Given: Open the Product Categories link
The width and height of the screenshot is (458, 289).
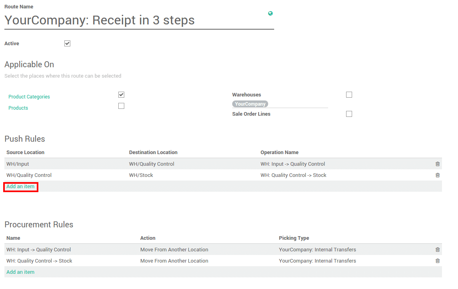Looking at the screenshot, I should [29, 96].
